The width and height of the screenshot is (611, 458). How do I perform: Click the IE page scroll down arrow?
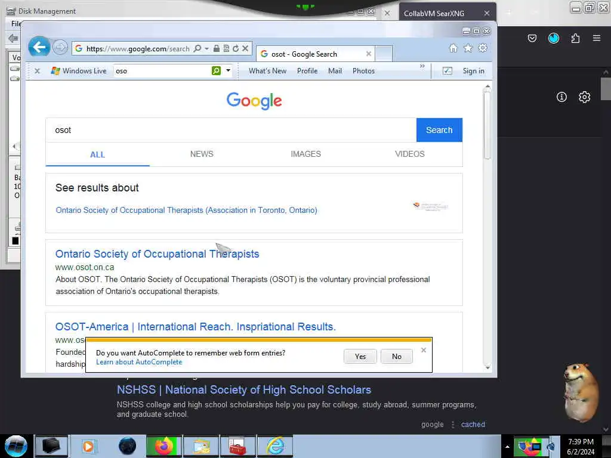pyautogui.click(x=487, y=367)
